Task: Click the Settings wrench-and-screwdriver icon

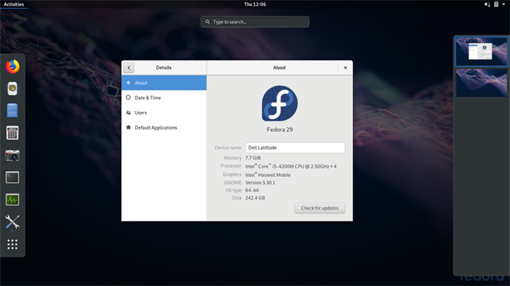Action: [13, 222]
